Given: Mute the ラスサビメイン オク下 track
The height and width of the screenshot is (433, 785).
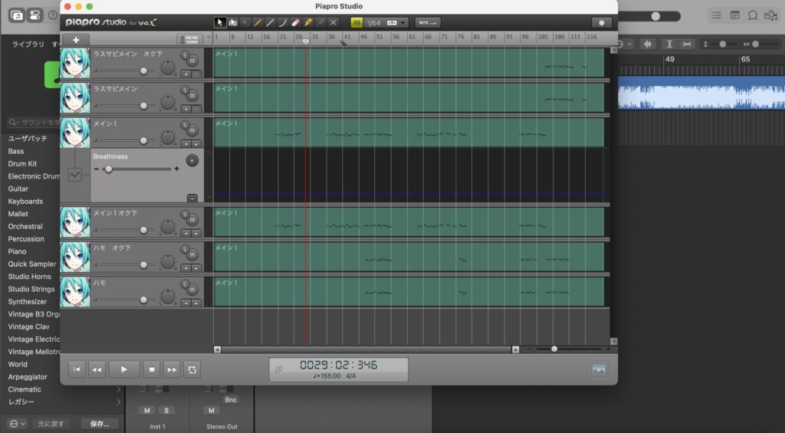Looking at the screenshot, I should (x=192, y=61).
